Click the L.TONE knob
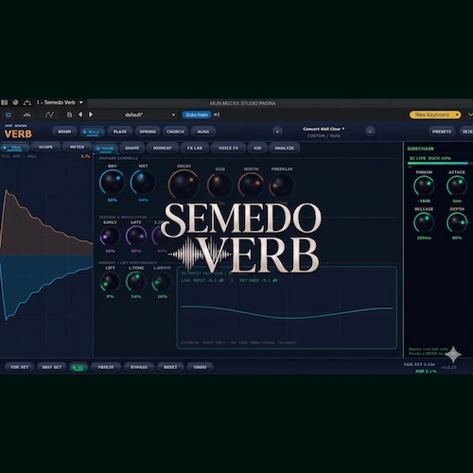Viewport: 473px width, 473px height. 136,282
